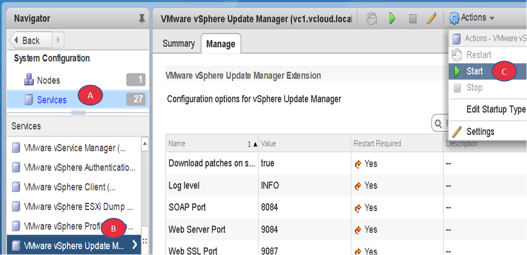The height and width of the screenshot is (255, 527).
Task: Select VMware vSphere Authentication service
Action: (74, 168)
